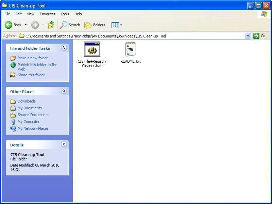Click Share this folder link
The image size is (272, 204).
click(31, 75)
